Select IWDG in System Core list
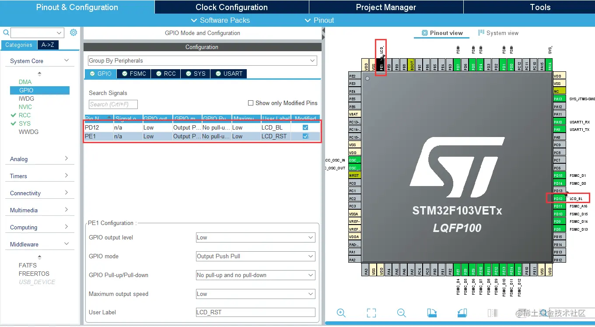The width and height of the screenshot is (595, 327). click(x=26, y=98)
